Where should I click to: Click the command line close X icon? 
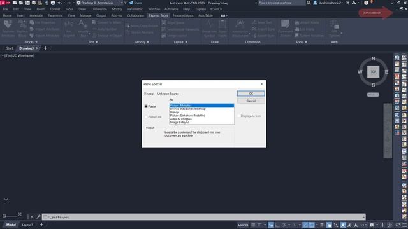click(x=32, y=216)
